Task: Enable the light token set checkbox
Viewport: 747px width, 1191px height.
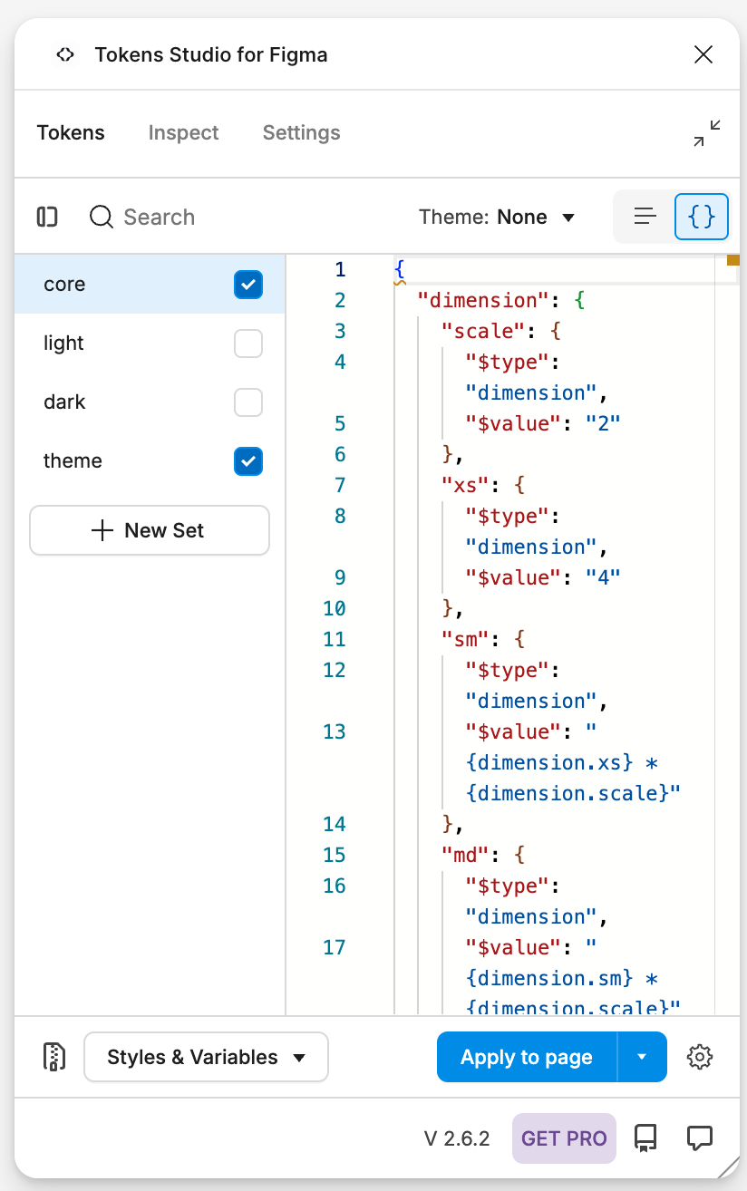Action: pos(247,344)
